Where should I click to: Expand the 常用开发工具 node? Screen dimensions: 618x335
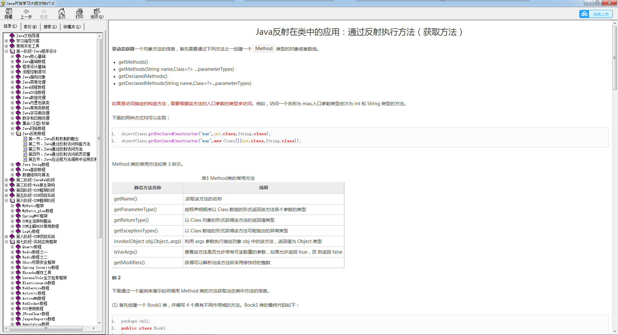point(6,46)
